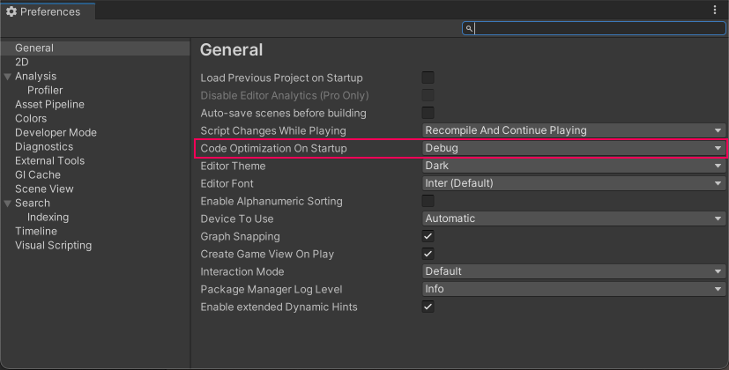This screenshot has width=729, height=370.
Task: Focus the preferences search field
Action: coord(599,29)
